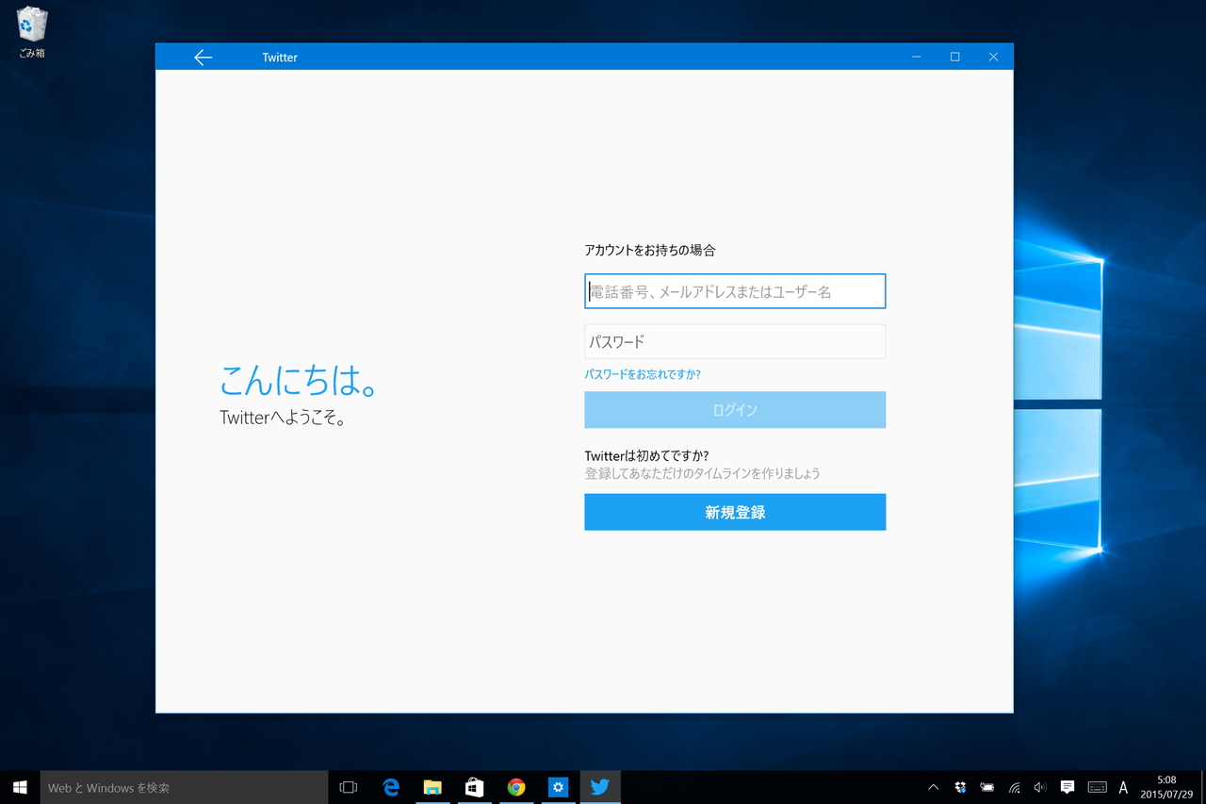The image size is (1206, 804).
Task: Open Dropbox from the system tray
Action: [x=960, y=787]
